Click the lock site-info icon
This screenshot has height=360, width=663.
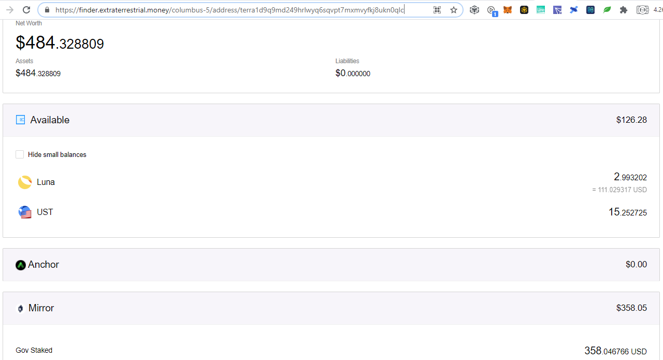tap(47, 10)
